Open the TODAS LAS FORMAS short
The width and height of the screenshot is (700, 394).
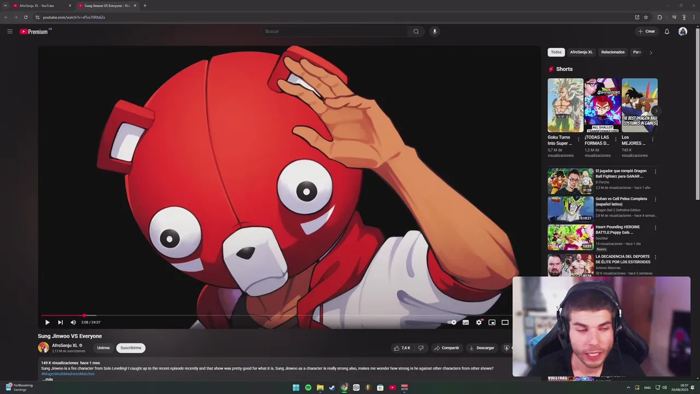(603, 105)
